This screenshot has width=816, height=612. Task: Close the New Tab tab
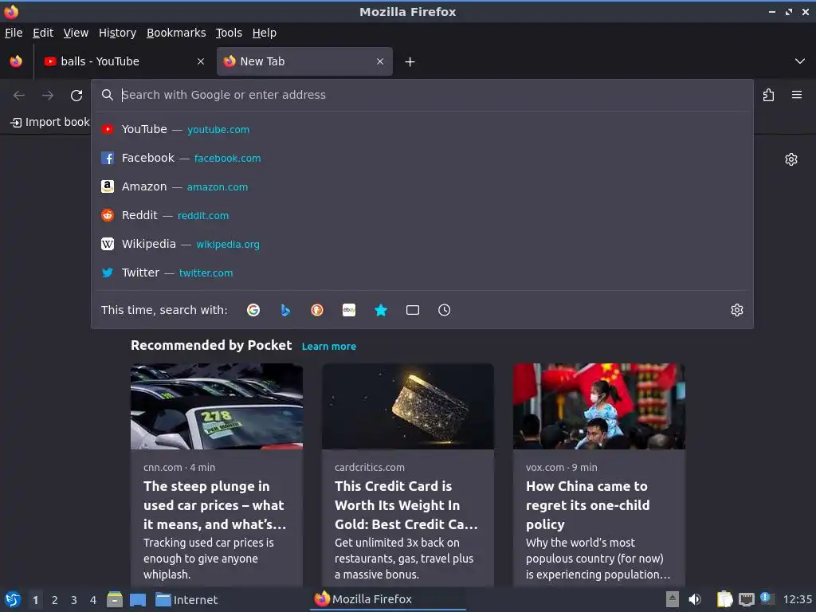click(x=380, y=61)
